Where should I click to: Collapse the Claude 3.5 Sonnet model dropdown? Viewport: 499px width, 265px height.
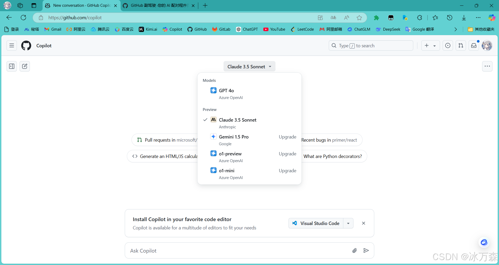(249, 67)
